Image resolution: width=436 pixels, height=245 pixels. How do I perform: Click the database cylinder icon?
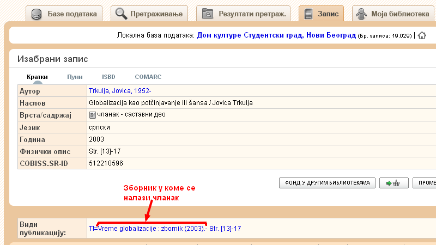click(37, 14)
